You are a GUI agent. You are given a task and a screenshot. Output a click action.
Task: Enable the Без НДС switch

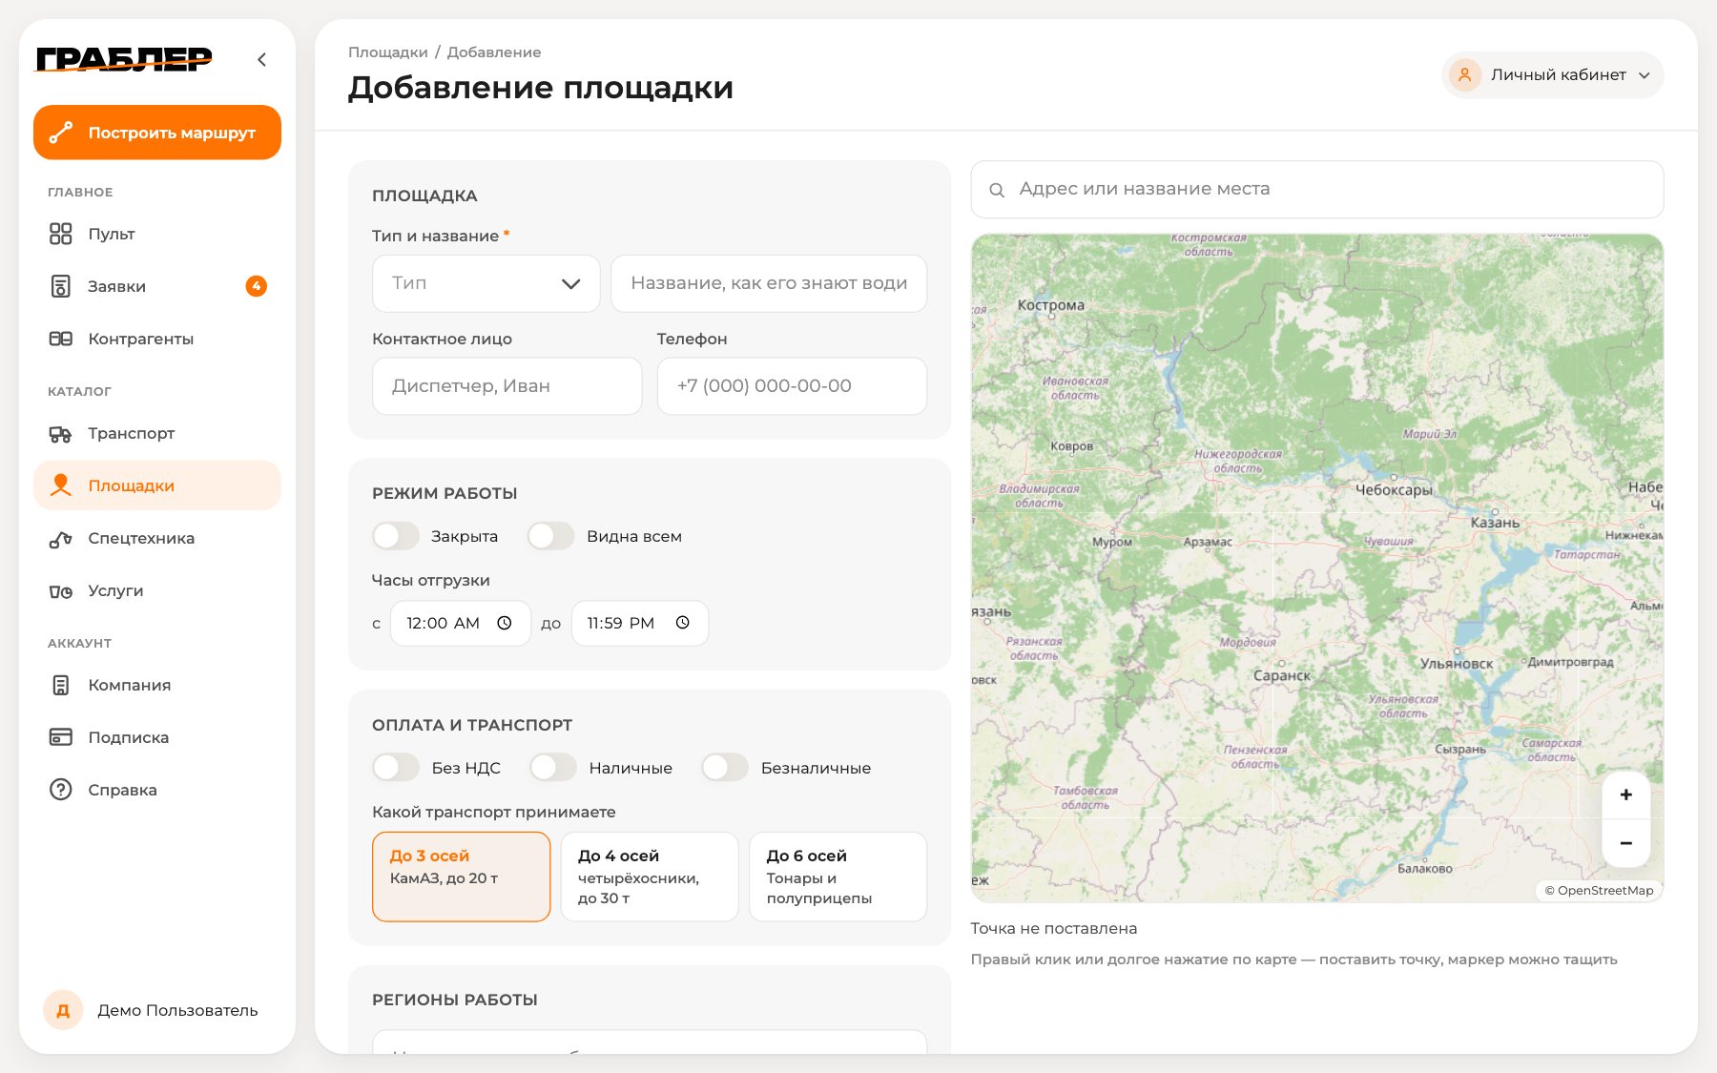(396, 768)
